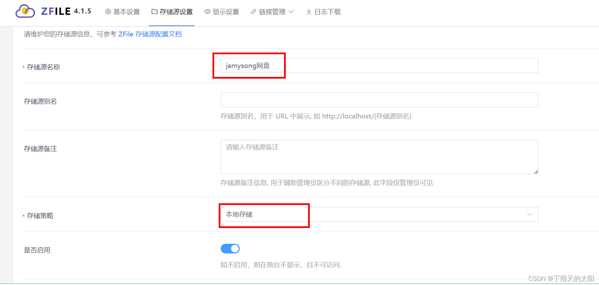
Task: Focus the 存储源别名 input field
Action: [379, 100]
